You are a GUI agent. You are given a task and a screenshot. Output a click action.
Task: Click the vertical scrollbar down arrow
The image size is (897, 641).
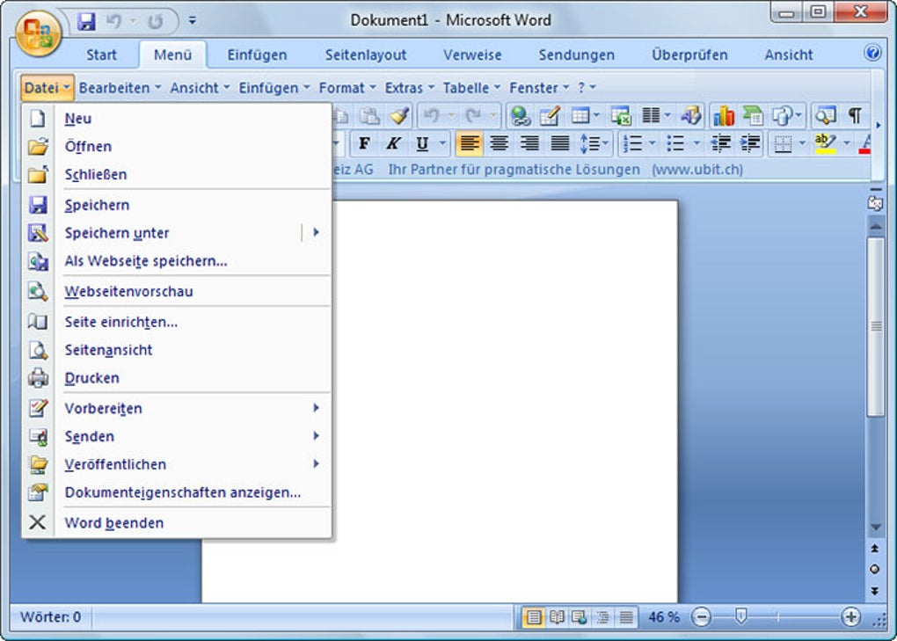coord(875,528)
